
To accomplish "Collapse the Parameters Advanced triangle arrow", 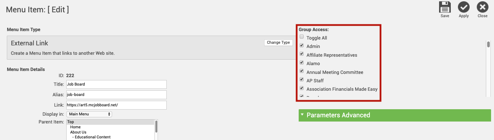I will [x=302, y=115].
